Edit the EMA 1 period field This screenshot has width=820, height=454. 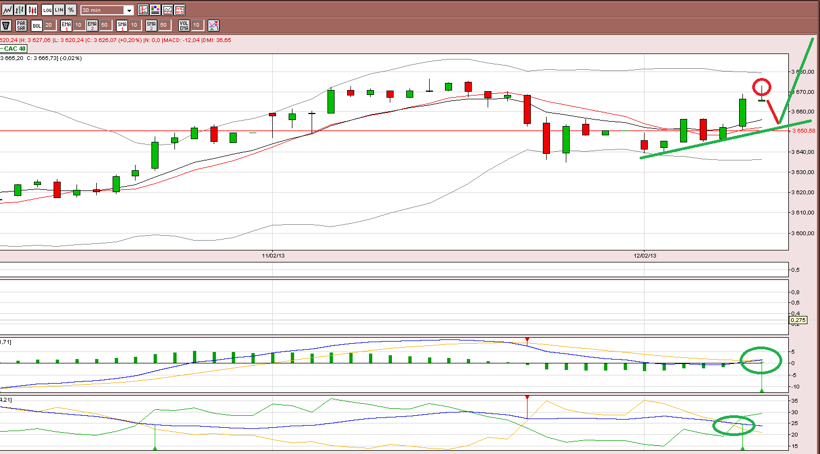(x=79, y=25)
